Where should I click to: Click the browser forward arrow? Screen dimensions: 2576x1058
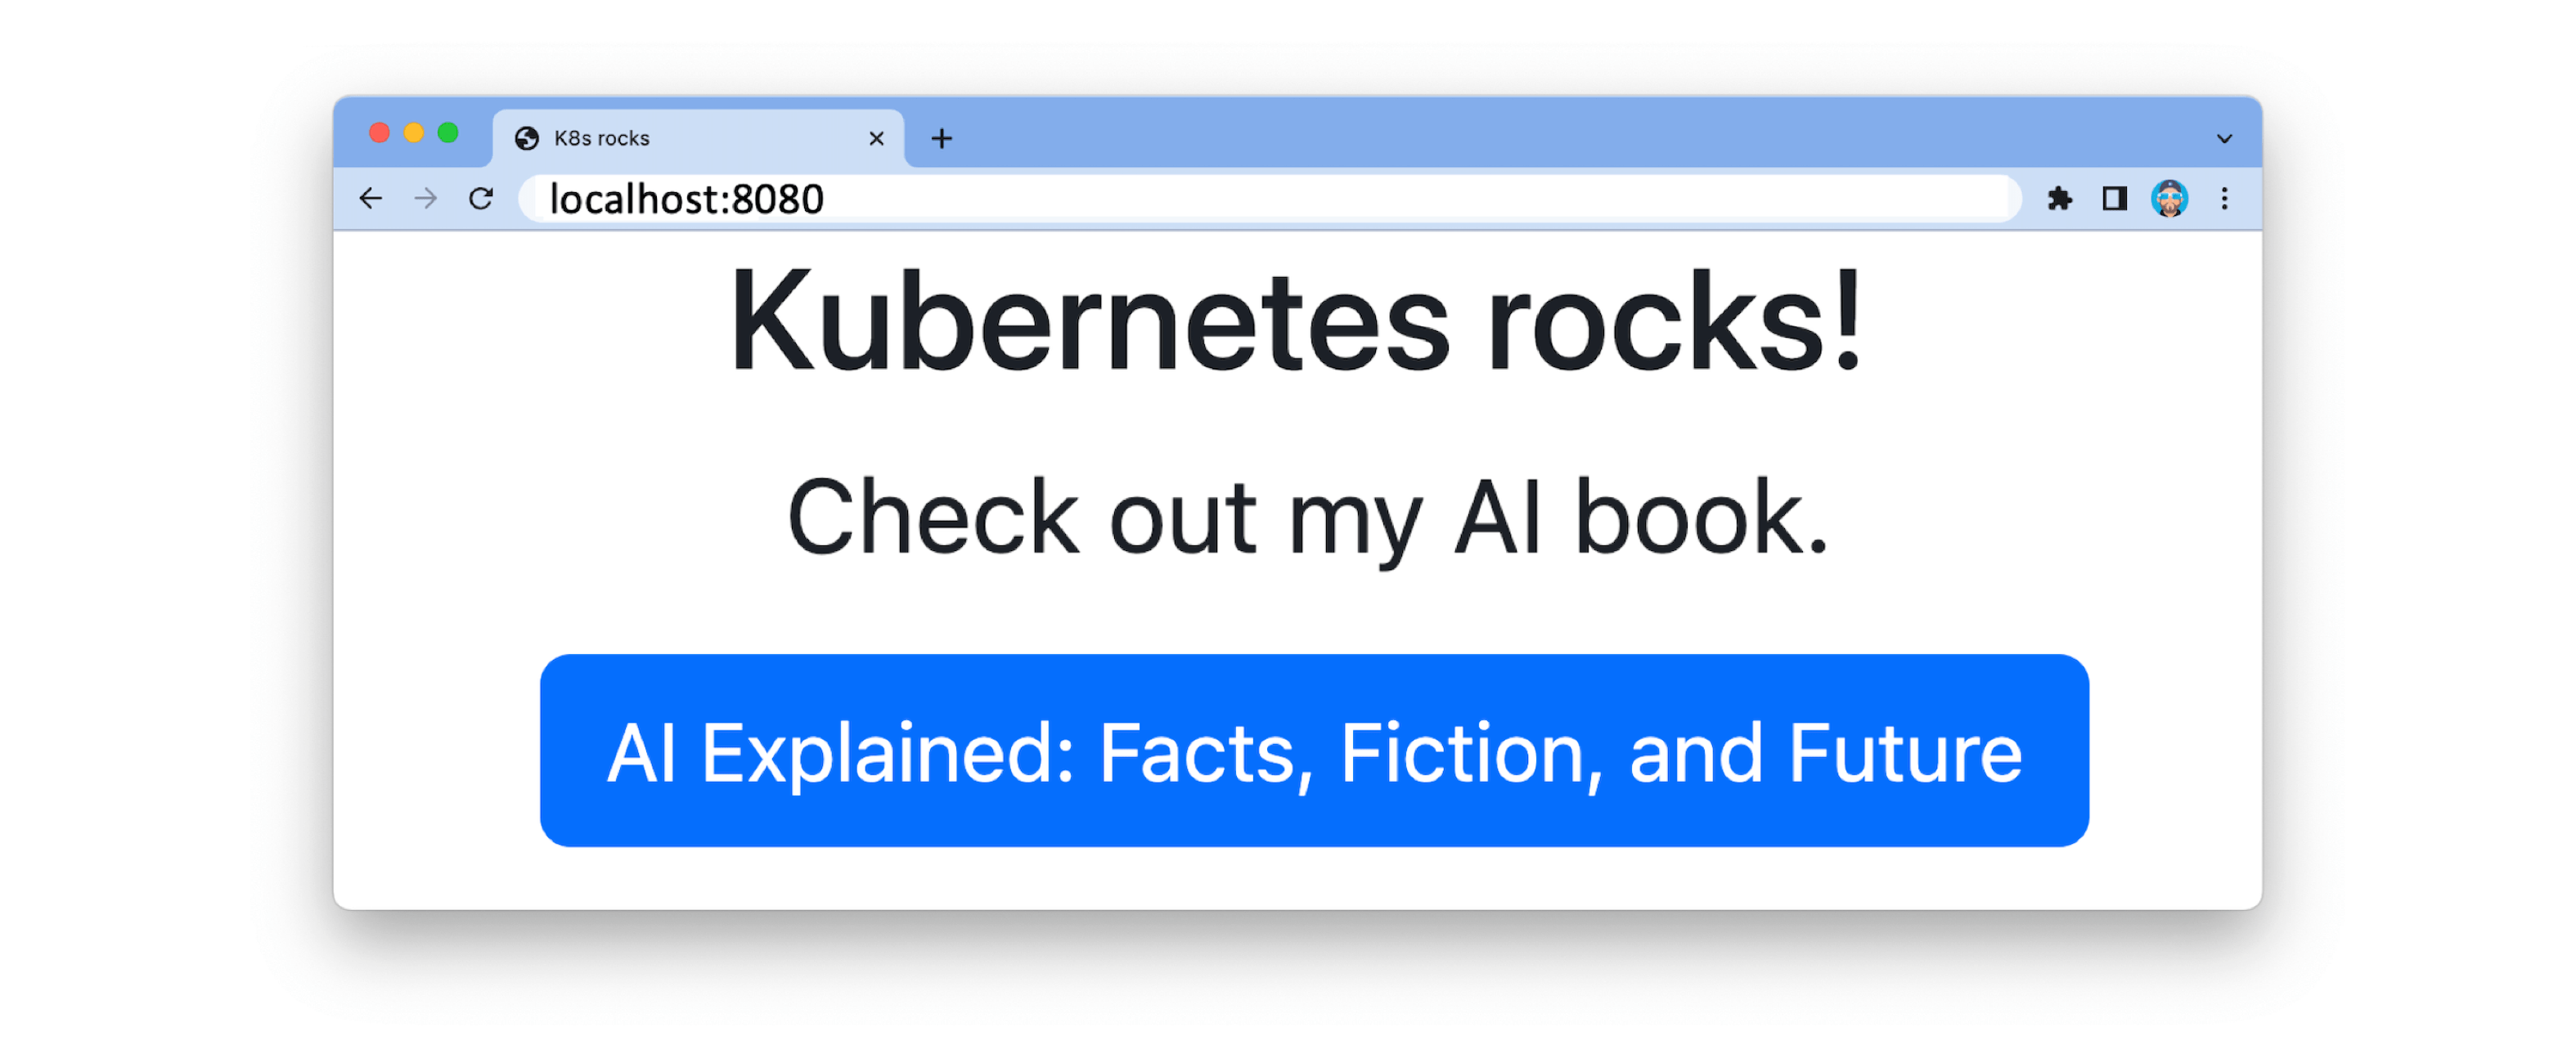pos(426,199)
